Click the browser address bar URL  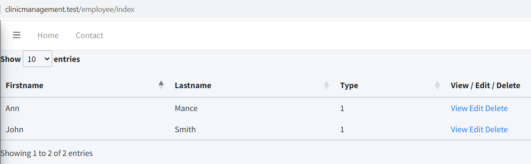[x=70, y=9]
